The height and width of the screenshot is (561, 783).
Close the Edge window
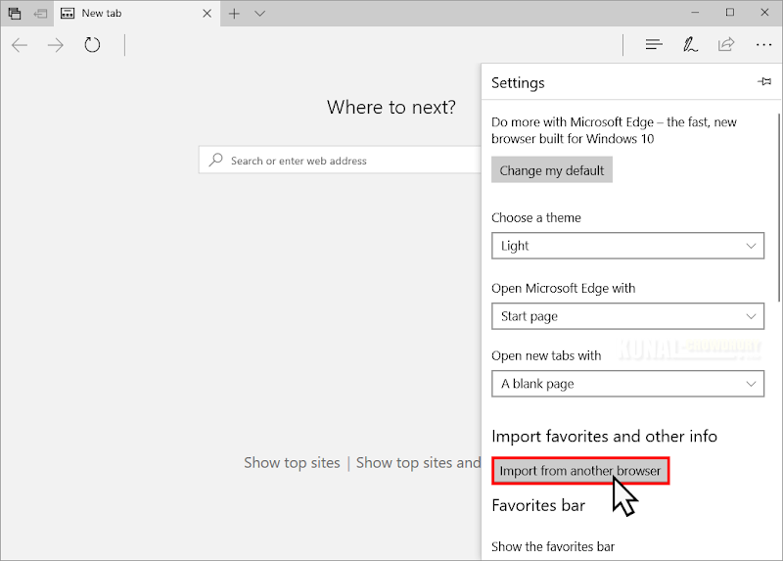coord(764,13)
